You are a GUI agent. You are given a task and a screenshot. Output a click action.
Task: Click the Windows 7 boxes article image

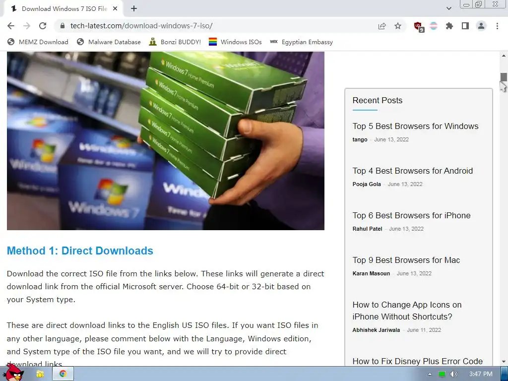166,141
